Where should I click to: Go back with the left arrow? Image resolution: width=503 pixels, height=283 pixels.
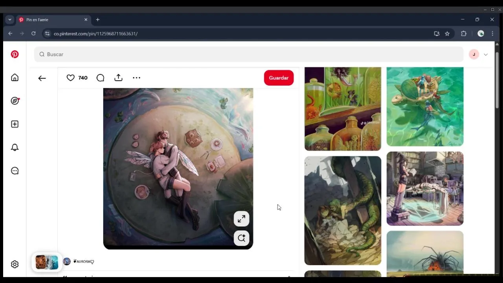coord(42,78)
